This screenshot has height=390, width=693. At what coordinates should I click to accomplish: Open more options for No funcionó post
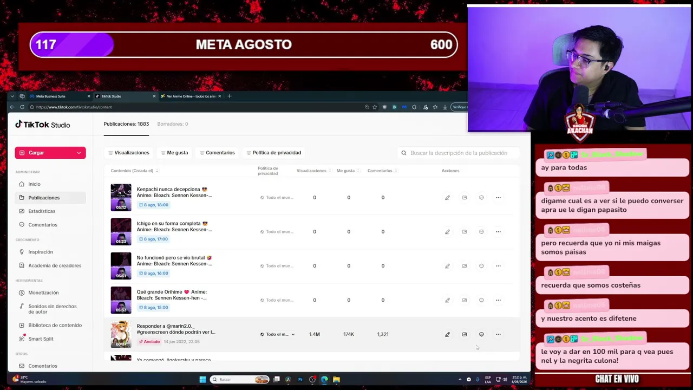[498, 266]
